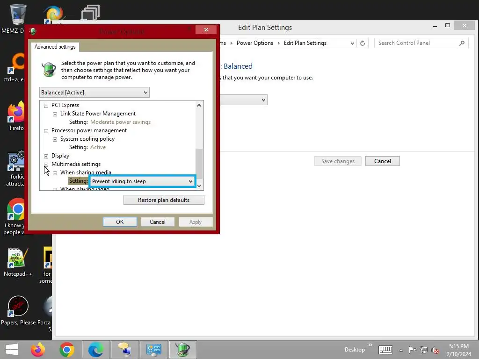Open address bar history dropdown arrow
The height and width of the screenshot is (359, 479).
tap(352, 43)
